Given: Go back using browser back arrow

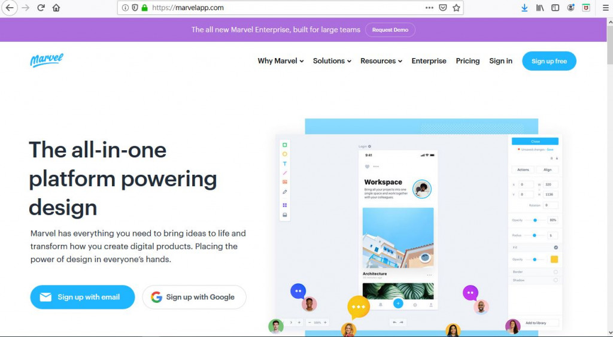Looking at the screenshot, I should click(10, 8).
